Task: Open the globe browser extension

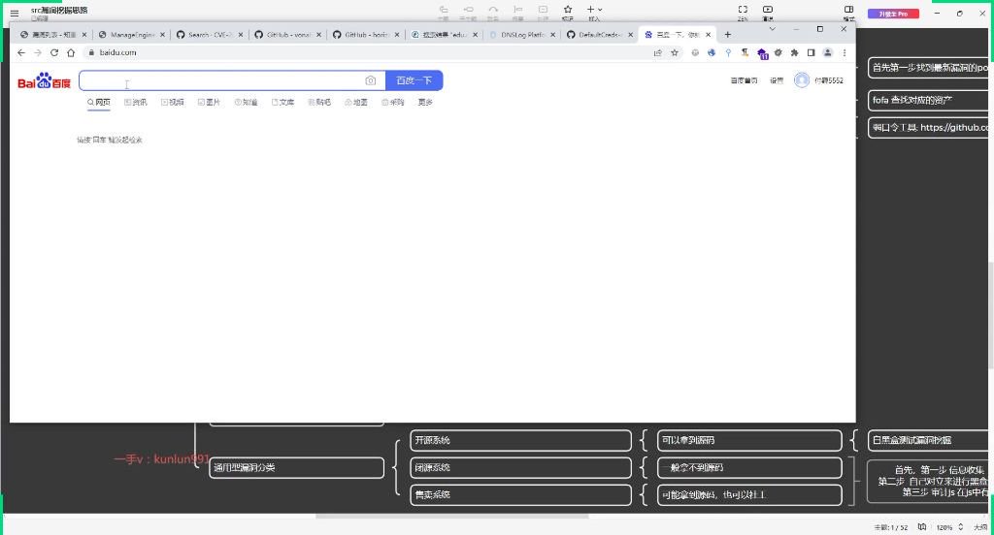Action: click(x=712, y=52)
